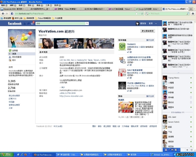Open the sponsored game ad image
The width and height of the screenshot is (196, 157).
pyautogui.click(x=126, y=107)
